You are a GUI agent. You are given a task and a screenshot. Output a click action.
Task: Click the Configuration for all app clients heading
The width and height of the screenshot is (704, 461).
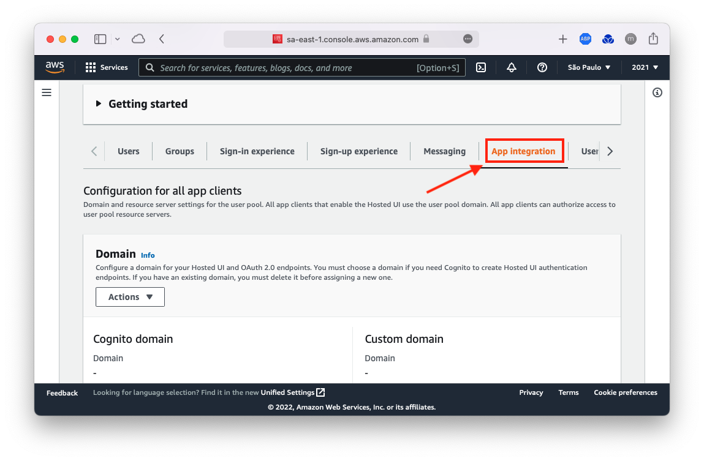(162, 190)
